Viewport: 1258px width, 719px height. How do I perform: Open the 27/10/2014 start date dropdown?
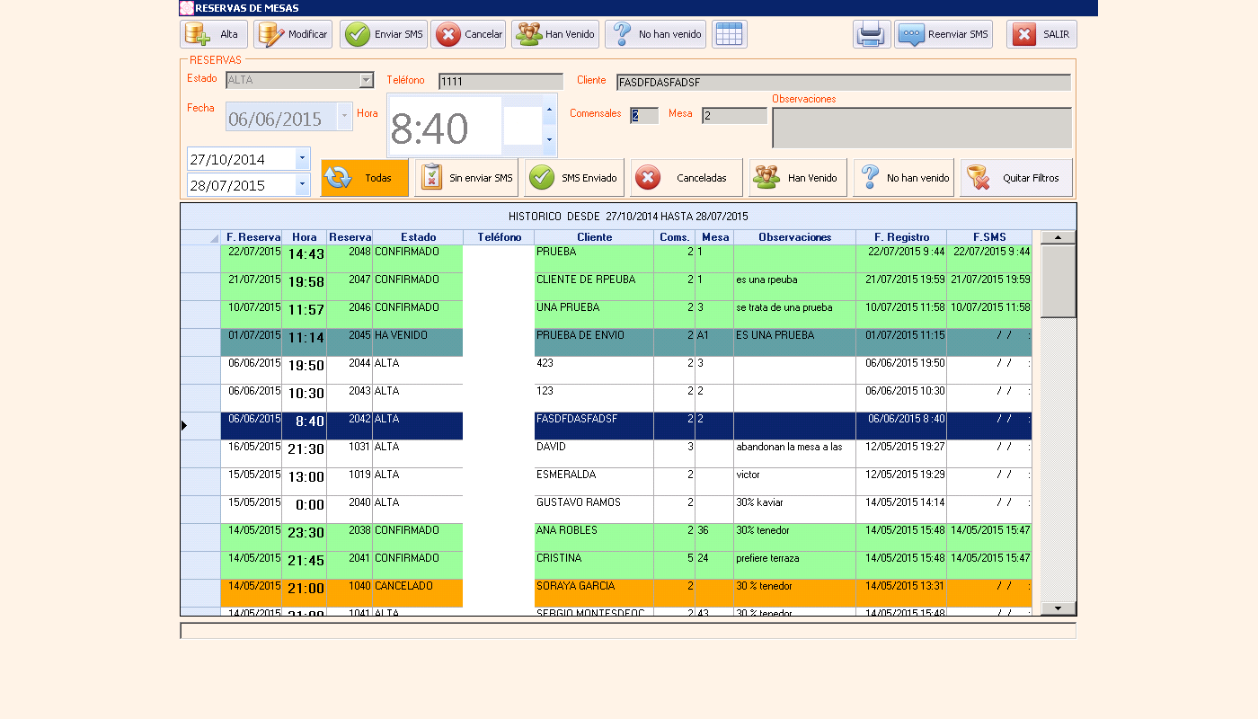pyautogui.click(x=302, y=159)
